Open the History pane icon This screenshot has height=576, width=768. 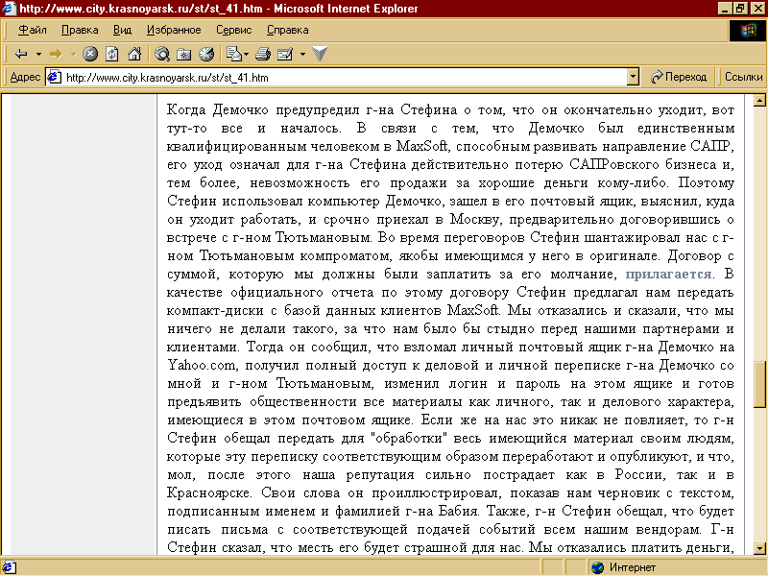click(x=206, y=54)
